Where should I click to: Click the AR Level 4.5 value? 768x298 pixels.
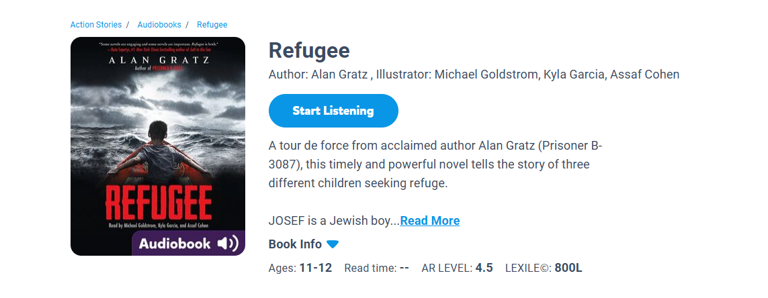tap(484, 268)
